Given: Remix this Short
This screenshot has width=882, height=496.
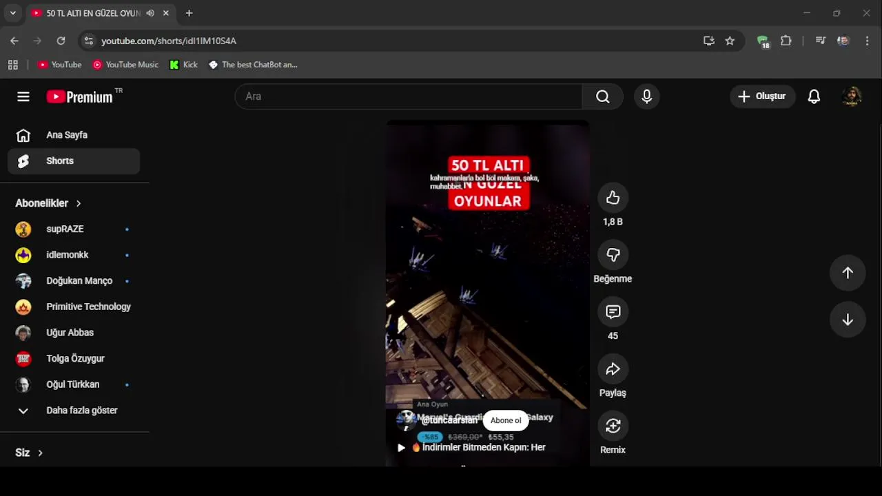Looking at the screenshot, I should (x=613, y=426).
